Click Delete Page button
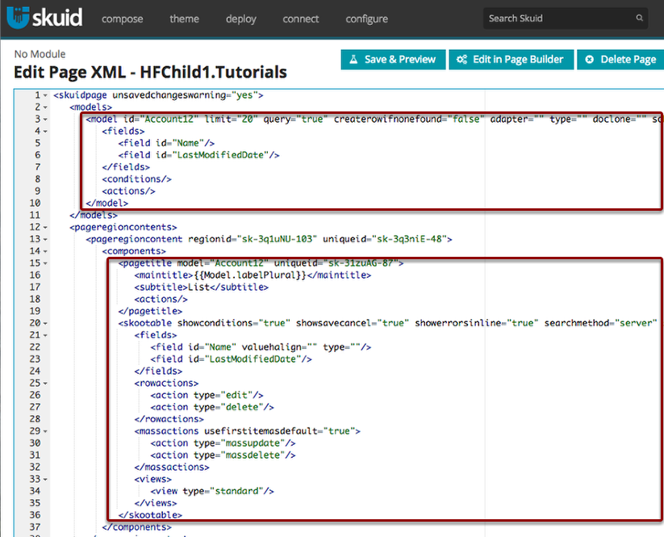The height and width of the screenshot is (537, 664). pyautogui.click(x=620, y=59)
